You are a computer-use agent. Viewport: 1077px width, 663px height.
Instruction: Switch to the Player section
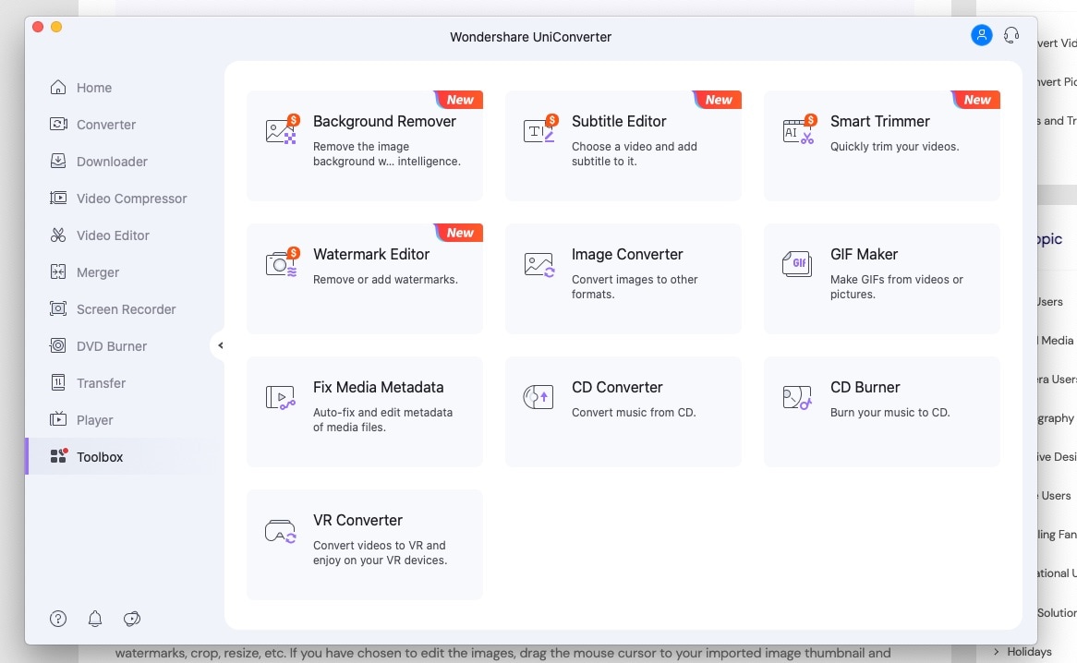point(95,420)
